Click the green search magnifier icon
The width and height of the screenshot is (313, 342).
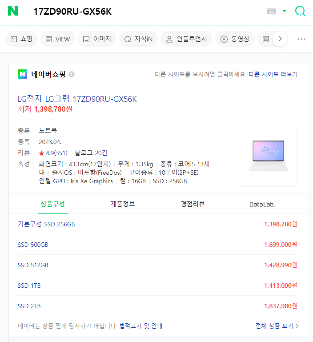(300, 11)
